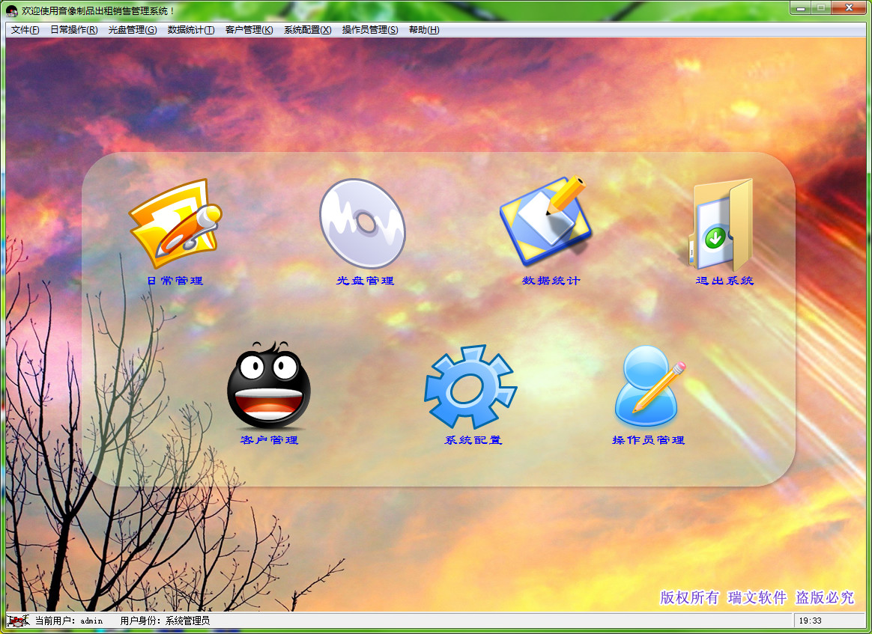Viewport: 872px width, 634px height.
Task: Open 数据统计 statistics module icon
Action: click(547, 221)
